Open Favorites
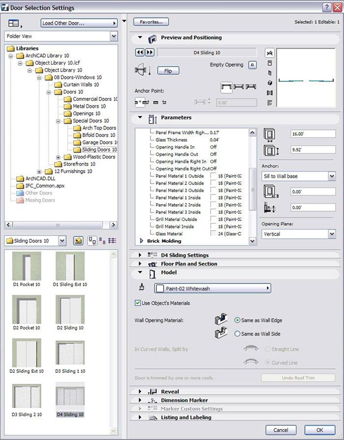The height and width of the screenshot is (440, 344). (151, 22)
